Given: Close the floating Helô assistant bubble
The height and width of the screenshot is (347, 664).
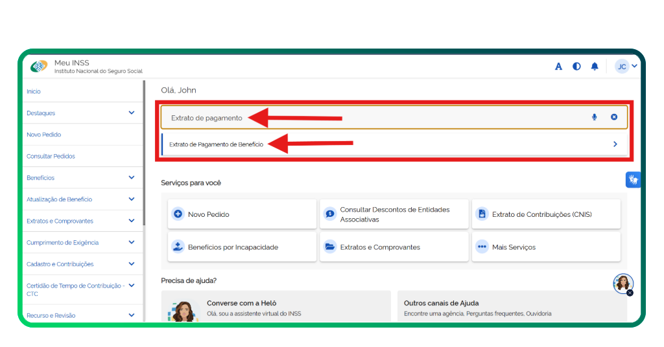Looking at the screenshot, I should click(x=630, y=293).
